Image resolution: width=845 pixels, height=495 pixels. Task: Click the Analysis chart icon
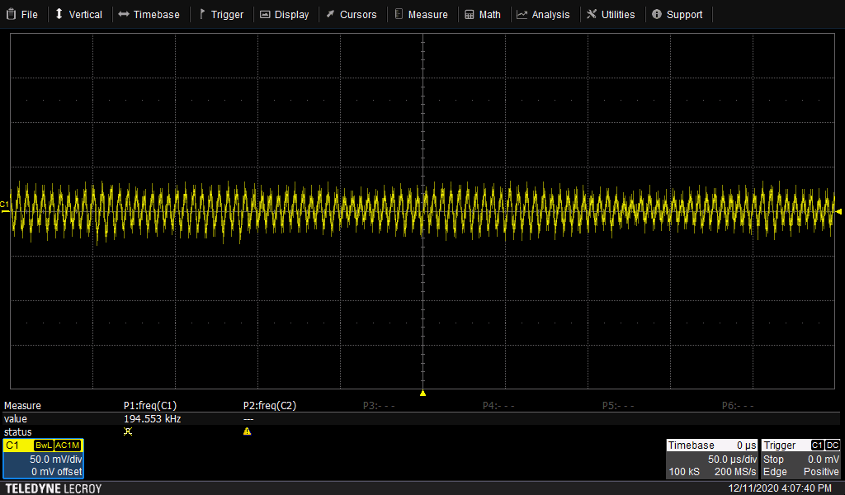(x=522, y=14)
